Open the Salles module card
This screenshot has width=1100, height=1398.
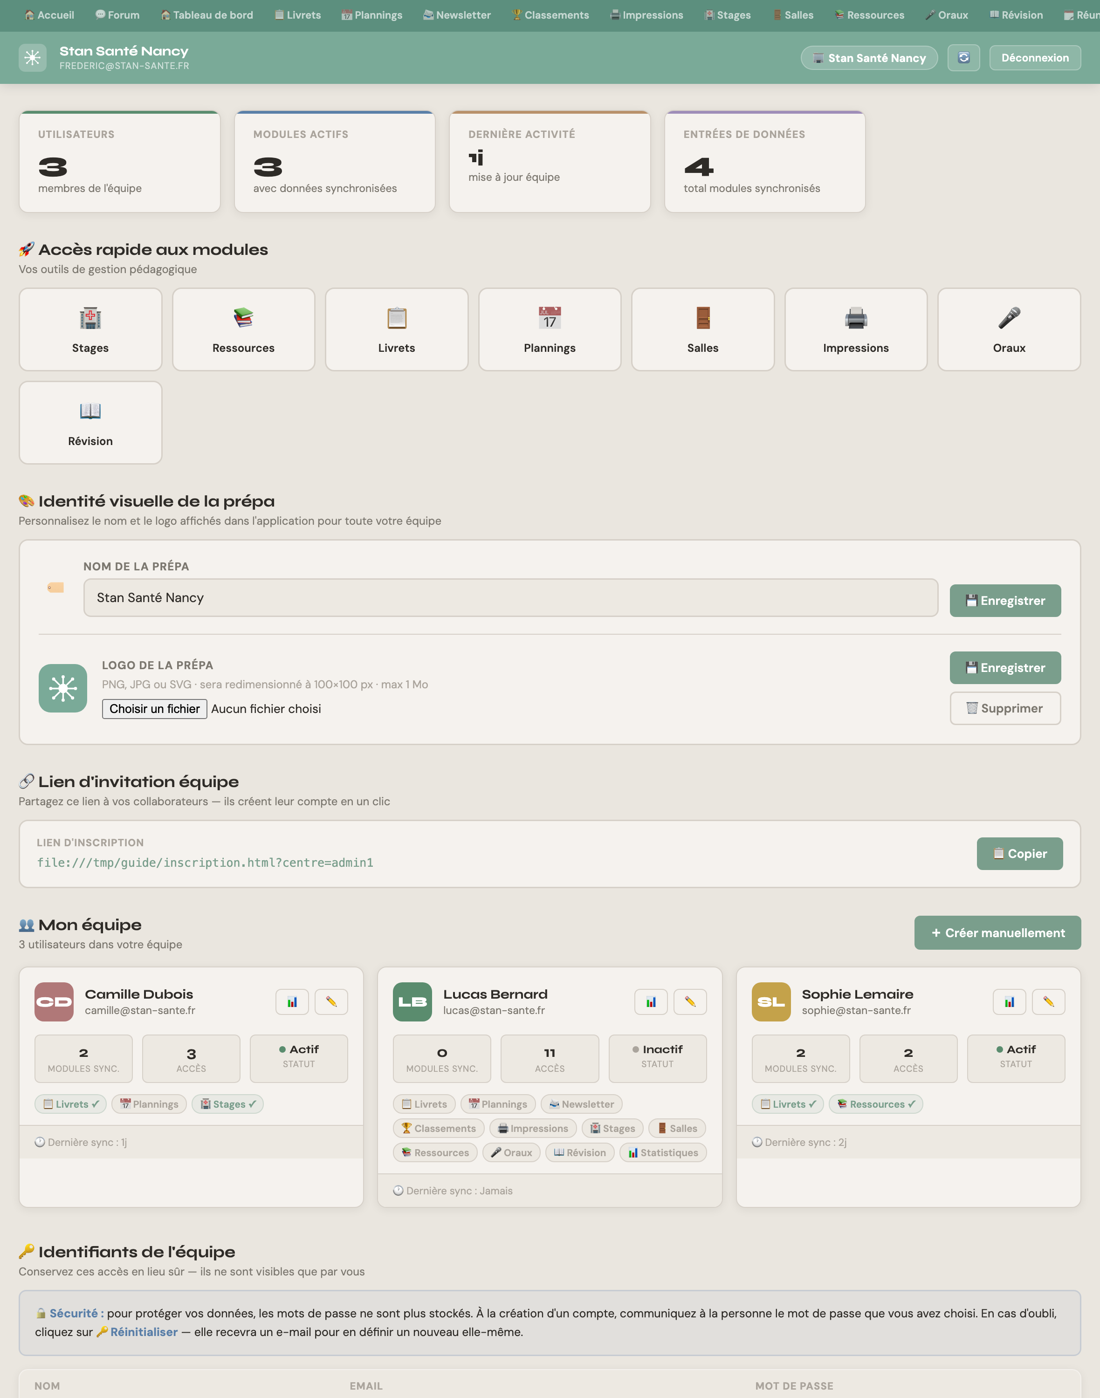pyautogui.click(x=702, y=330)
